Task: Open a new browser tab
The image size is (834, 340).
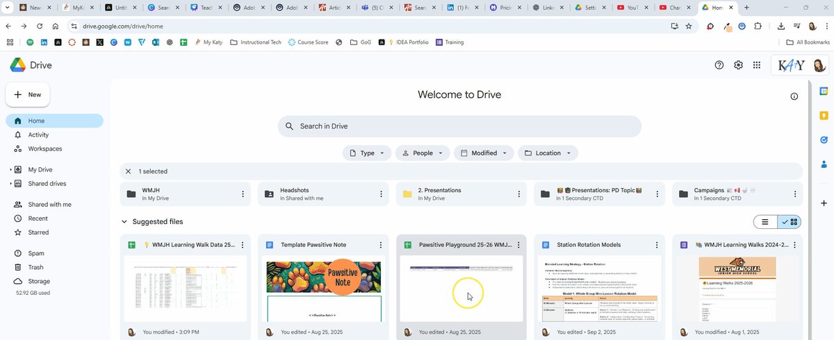Action: coord(746,8)
